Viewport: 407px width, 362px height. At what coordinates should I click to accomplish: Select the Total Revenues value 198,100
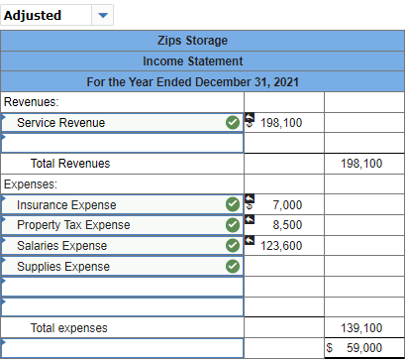[x=361, y=164]
